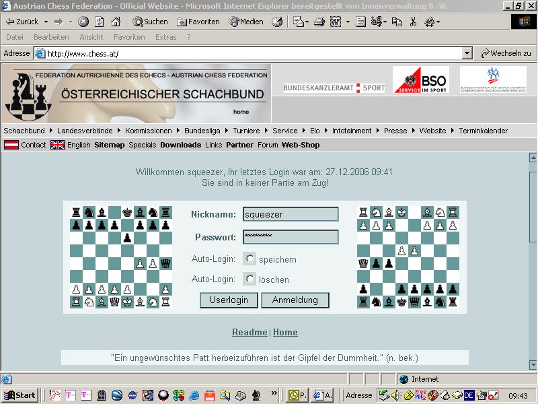Open the Windows Start button
Viewport: 538px width, 404px height.
pyautogui.click(x=20, y=395)
